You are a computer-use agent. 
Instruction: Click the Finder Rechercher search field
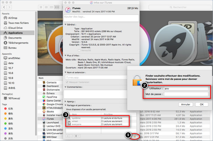180,7
